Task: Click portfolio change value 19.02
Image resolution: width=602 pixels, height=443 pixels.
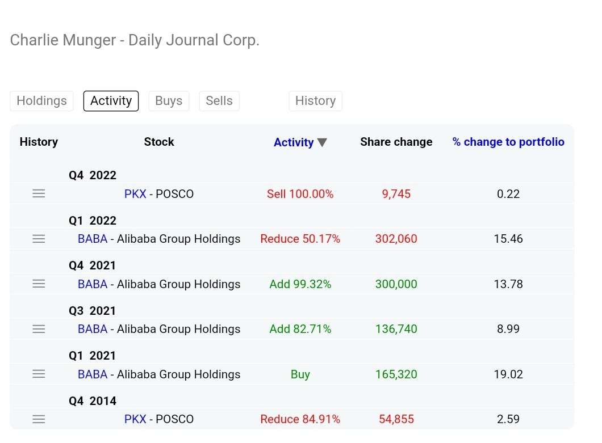Action: (x=508, y=374)
